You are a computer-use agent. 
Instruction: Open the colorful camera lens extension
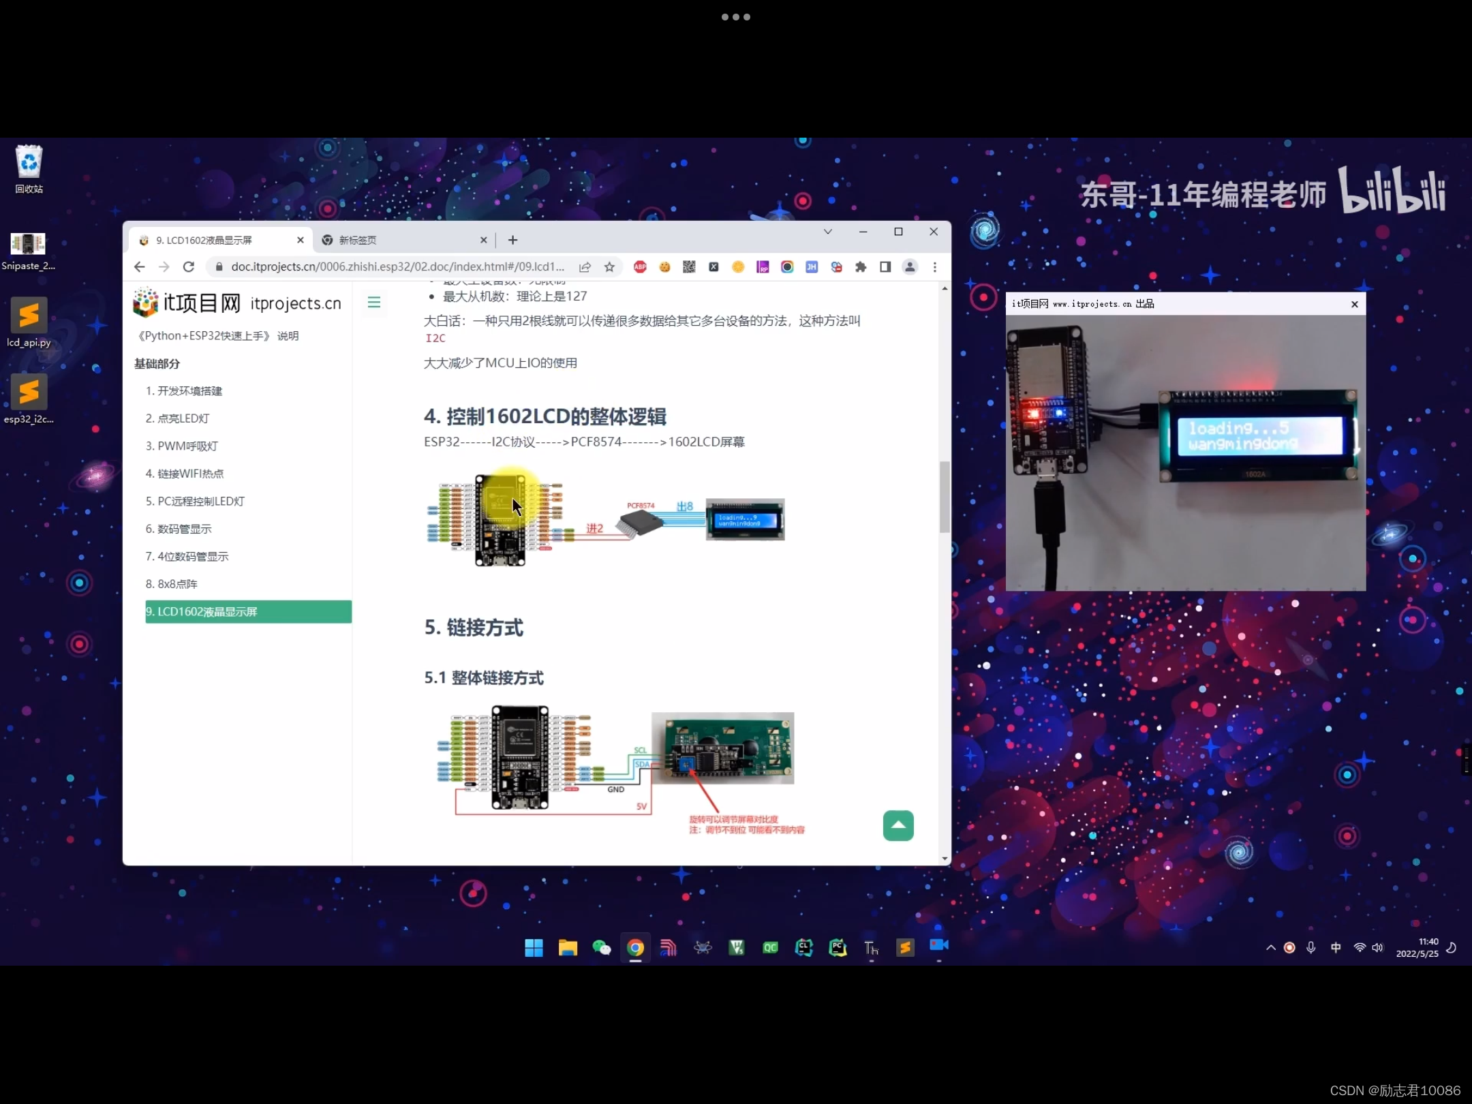787,267
